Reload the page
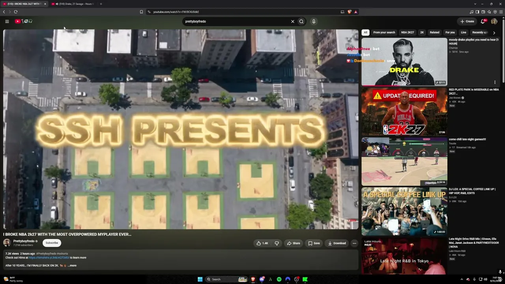 pyautogui.click(x=16, y=12)
